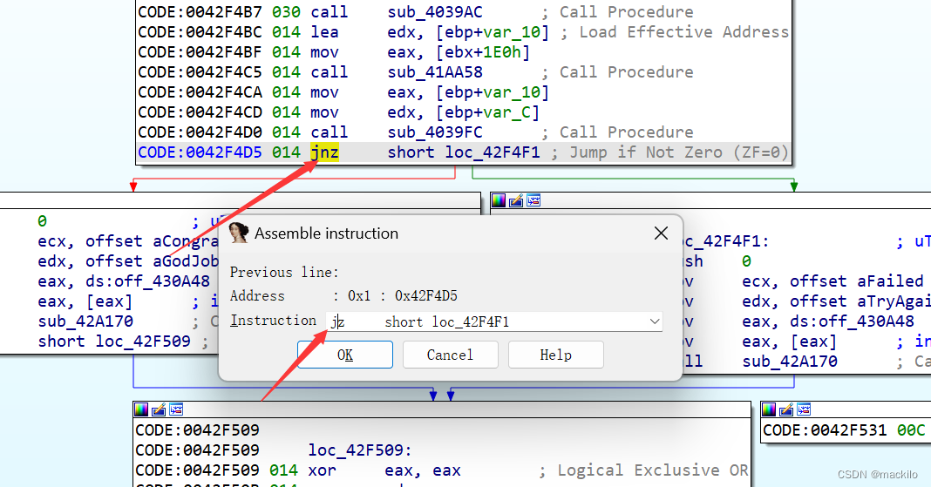Viewport: 931px width, 487px height.
Task: Click address CODE:0042F531
Action: point(825,430)
